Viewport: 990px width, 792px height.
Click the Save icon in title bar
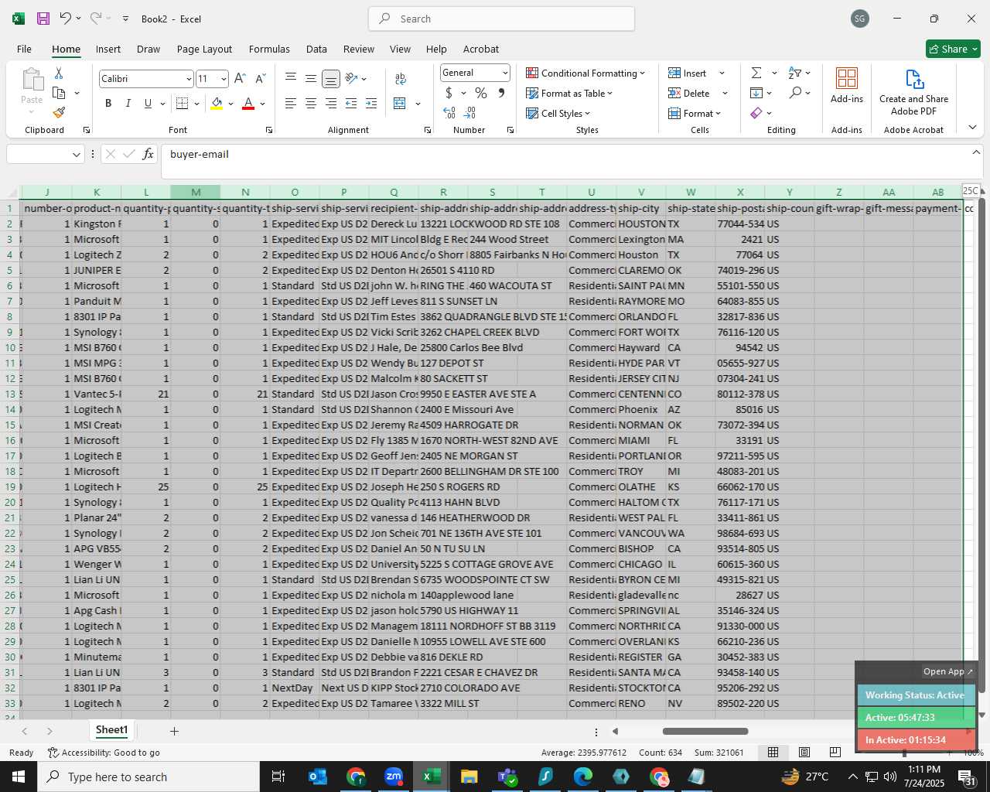[x=43, y=19]
